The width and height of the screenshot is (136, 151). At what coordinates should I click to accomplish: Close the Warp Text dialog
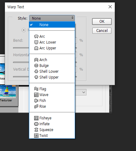click(x=110, y=7)
